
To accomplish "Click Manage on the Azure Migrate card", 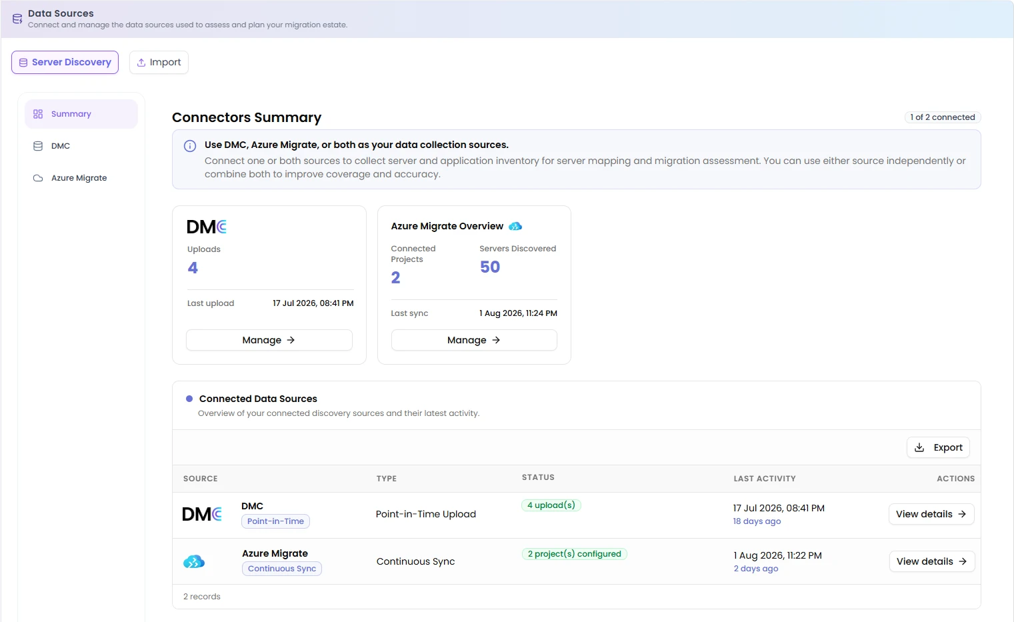I will tap(474, 340).
